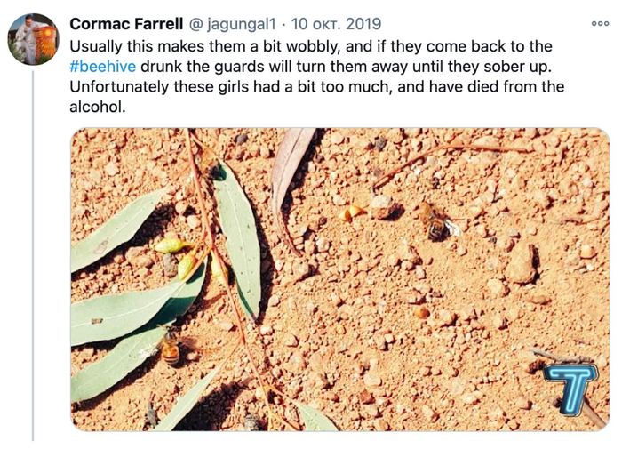Viewport: 622px width, 449px height.
Task: Click the bee on the right of photo
Action: (435, 221)
